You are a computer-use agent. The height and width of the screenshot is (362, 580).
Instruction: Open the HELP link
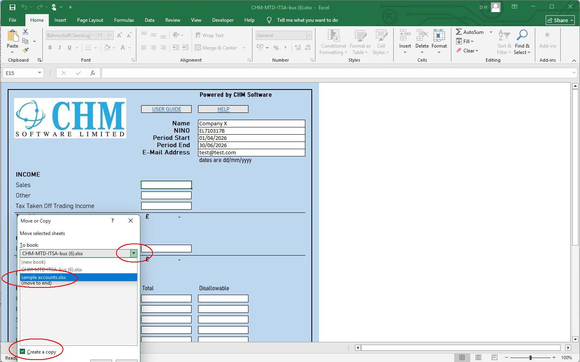(x=223, y=109)
